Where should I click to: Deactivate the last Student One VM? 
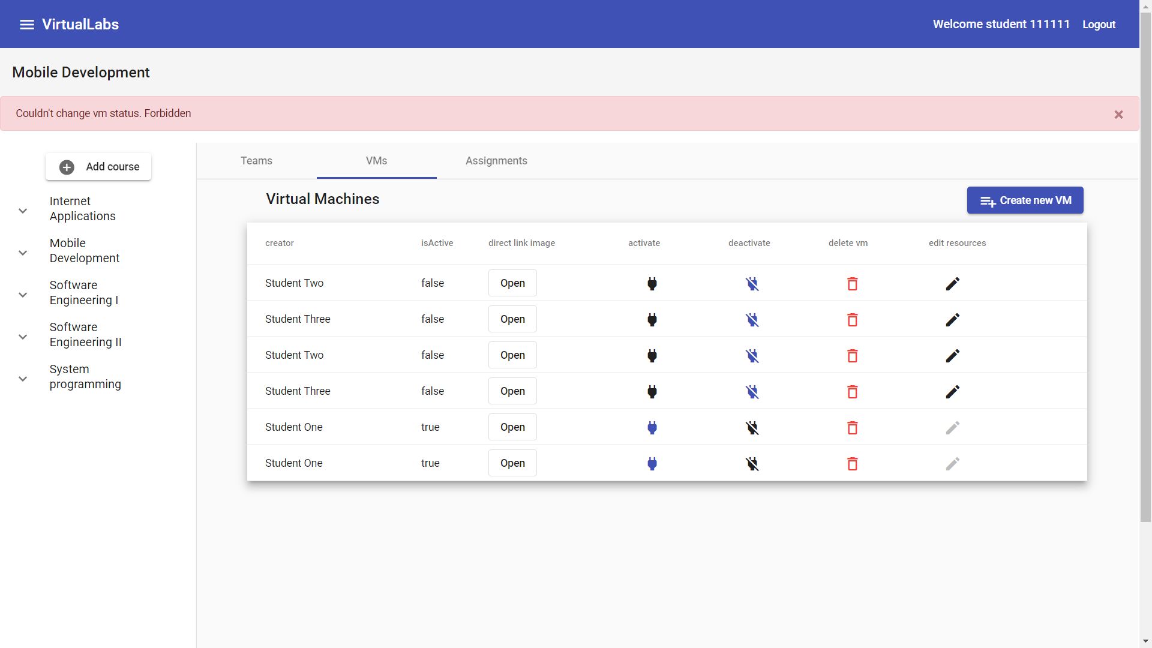752,464
